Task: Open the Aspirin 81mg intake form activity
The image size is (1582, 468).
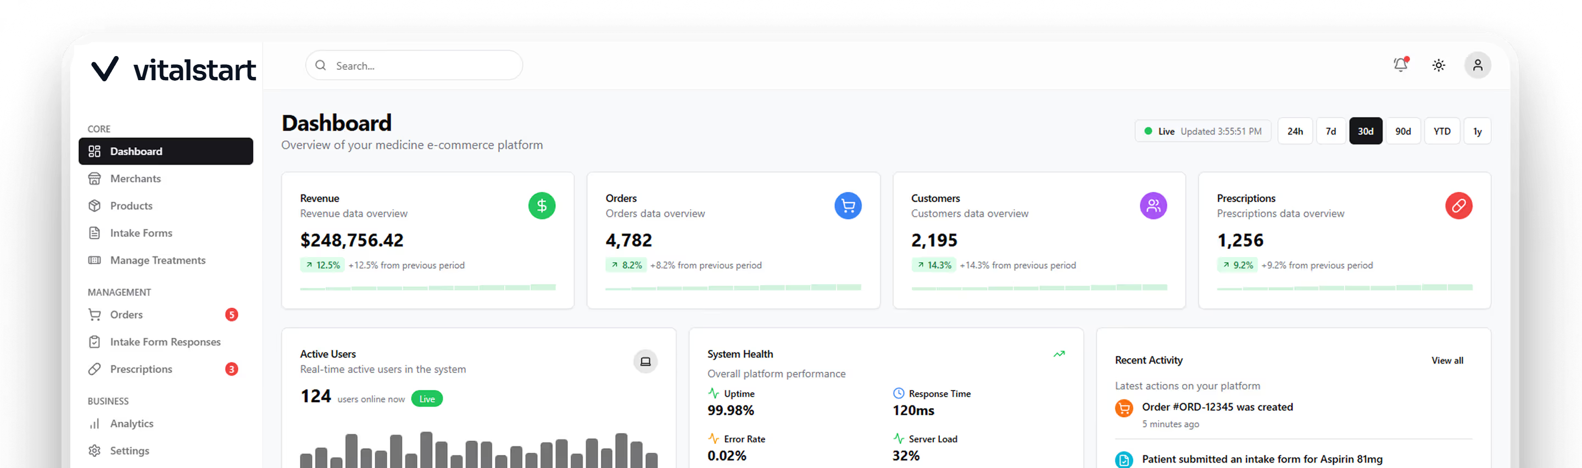Action: coord(1262,459)
